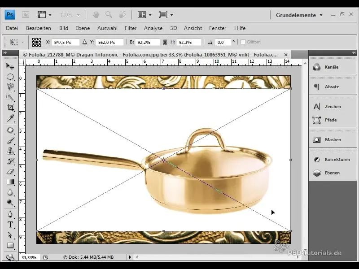Screen dimensions: 359x269
Task: Expand the collapsed right panel dock
Action: (354, 52)
